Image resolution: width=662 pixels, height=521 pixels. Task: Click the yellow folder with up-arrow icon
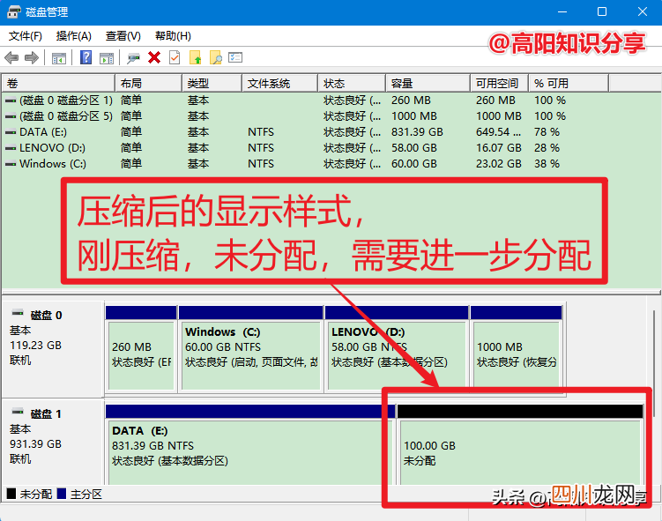195,57
